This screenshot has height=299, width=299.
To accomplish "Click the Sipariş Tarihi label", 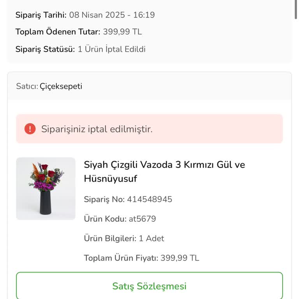I will point(41,15).
